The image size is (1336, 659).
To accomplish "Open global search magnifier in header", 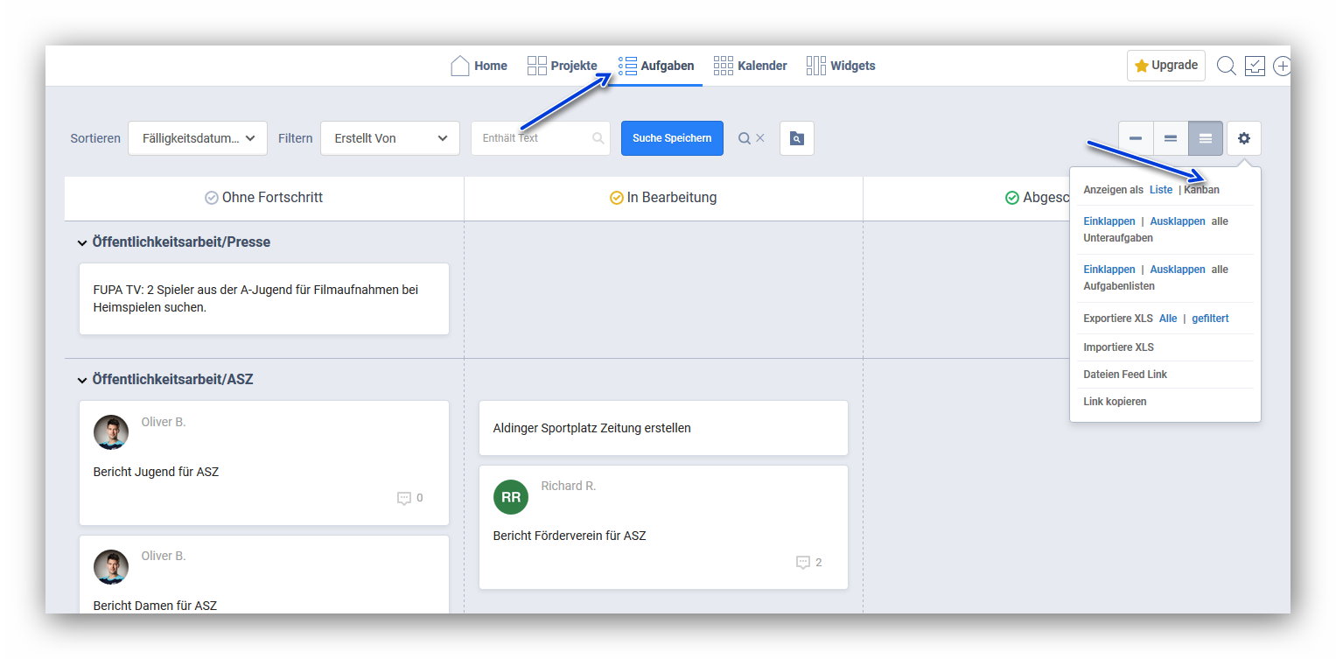I will coord(1226,67).
